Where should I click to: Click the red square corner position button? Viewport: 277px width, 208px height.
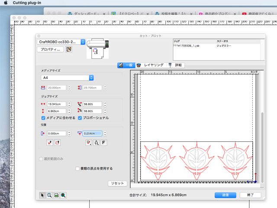[x=57, y=143]
